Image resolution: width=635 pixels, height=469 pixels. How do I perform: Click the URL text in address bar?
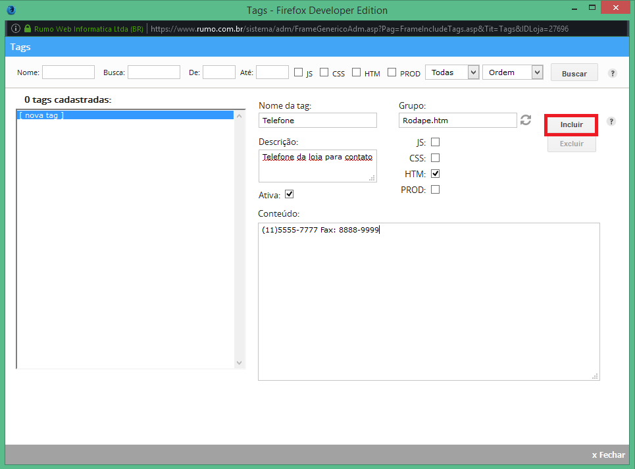[x=360, y=29]
